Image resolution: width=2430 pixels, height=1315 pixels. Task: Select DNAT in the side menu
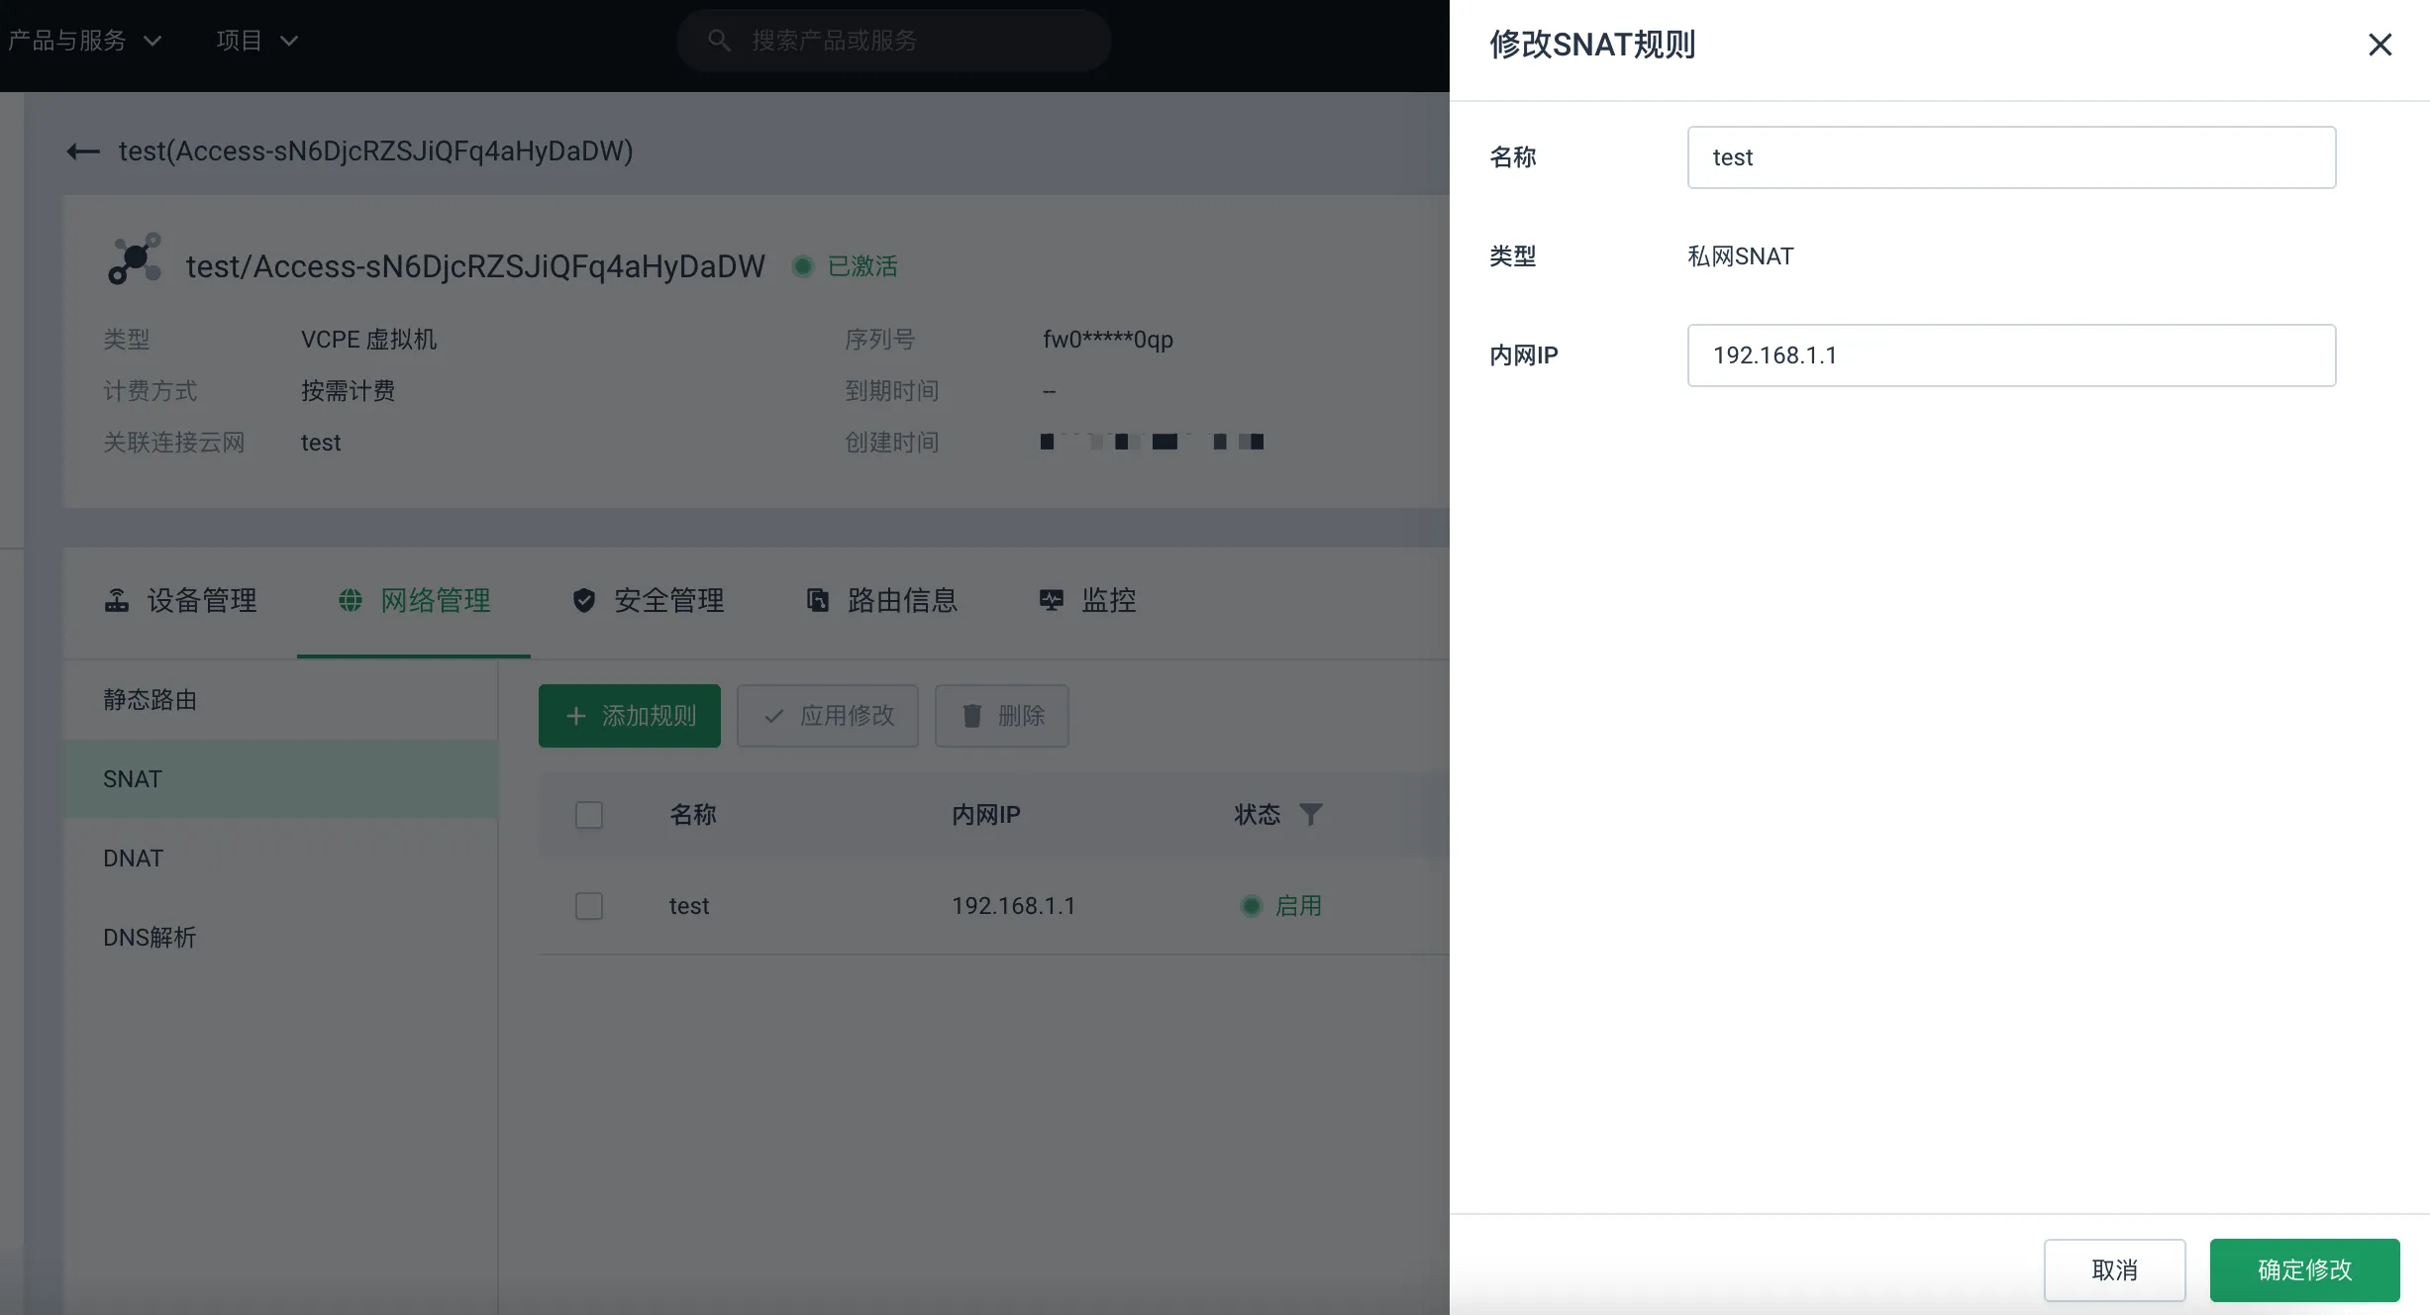tap(280, 859)
